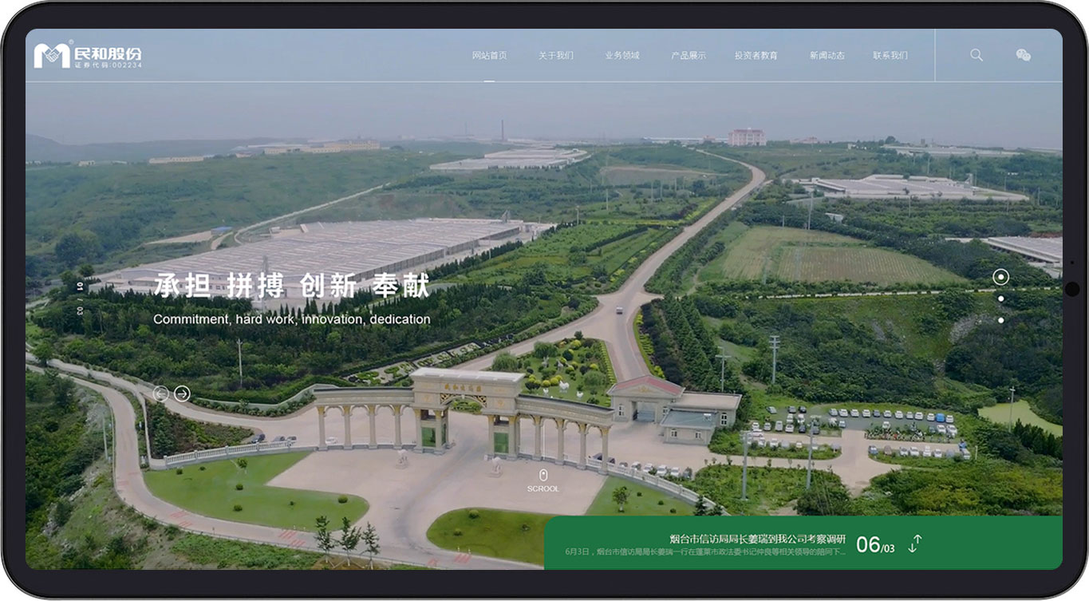Expand the 产品展示 navigation menu
Image resolution: width=1089 pixels, height=601 pixels.
click(688, 56)
